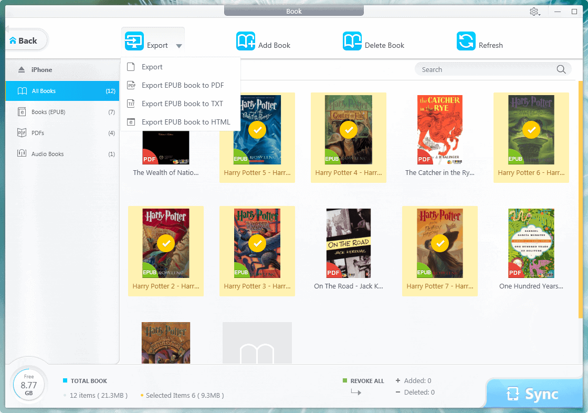588x413 pixels.
Task: Toggle selection on Harry Potter 2
Action: 166,243
